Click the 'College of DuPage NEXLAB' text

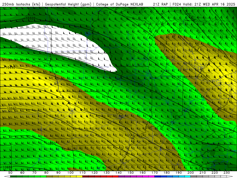pos(120,4)
